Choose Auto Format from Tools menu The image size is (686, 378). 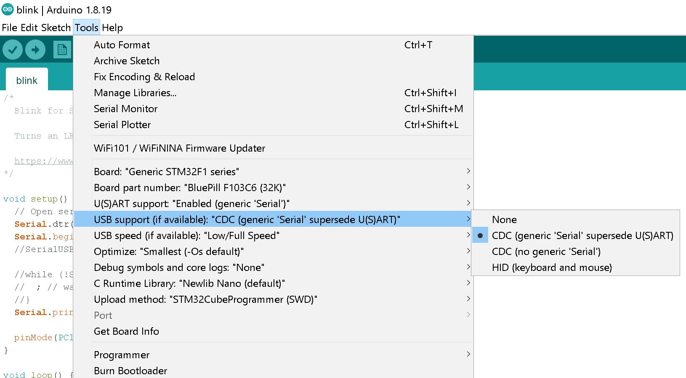273,45
